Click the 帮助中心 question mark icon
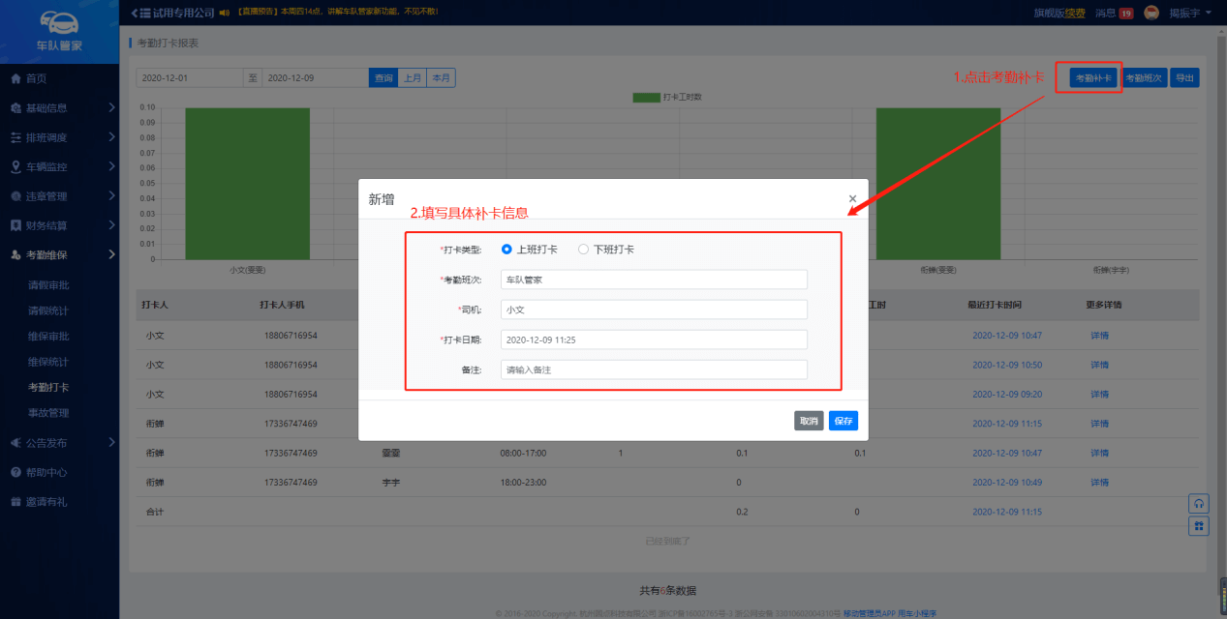The width and height of the screenshot is (1227, 619). [x=15, y=472]
